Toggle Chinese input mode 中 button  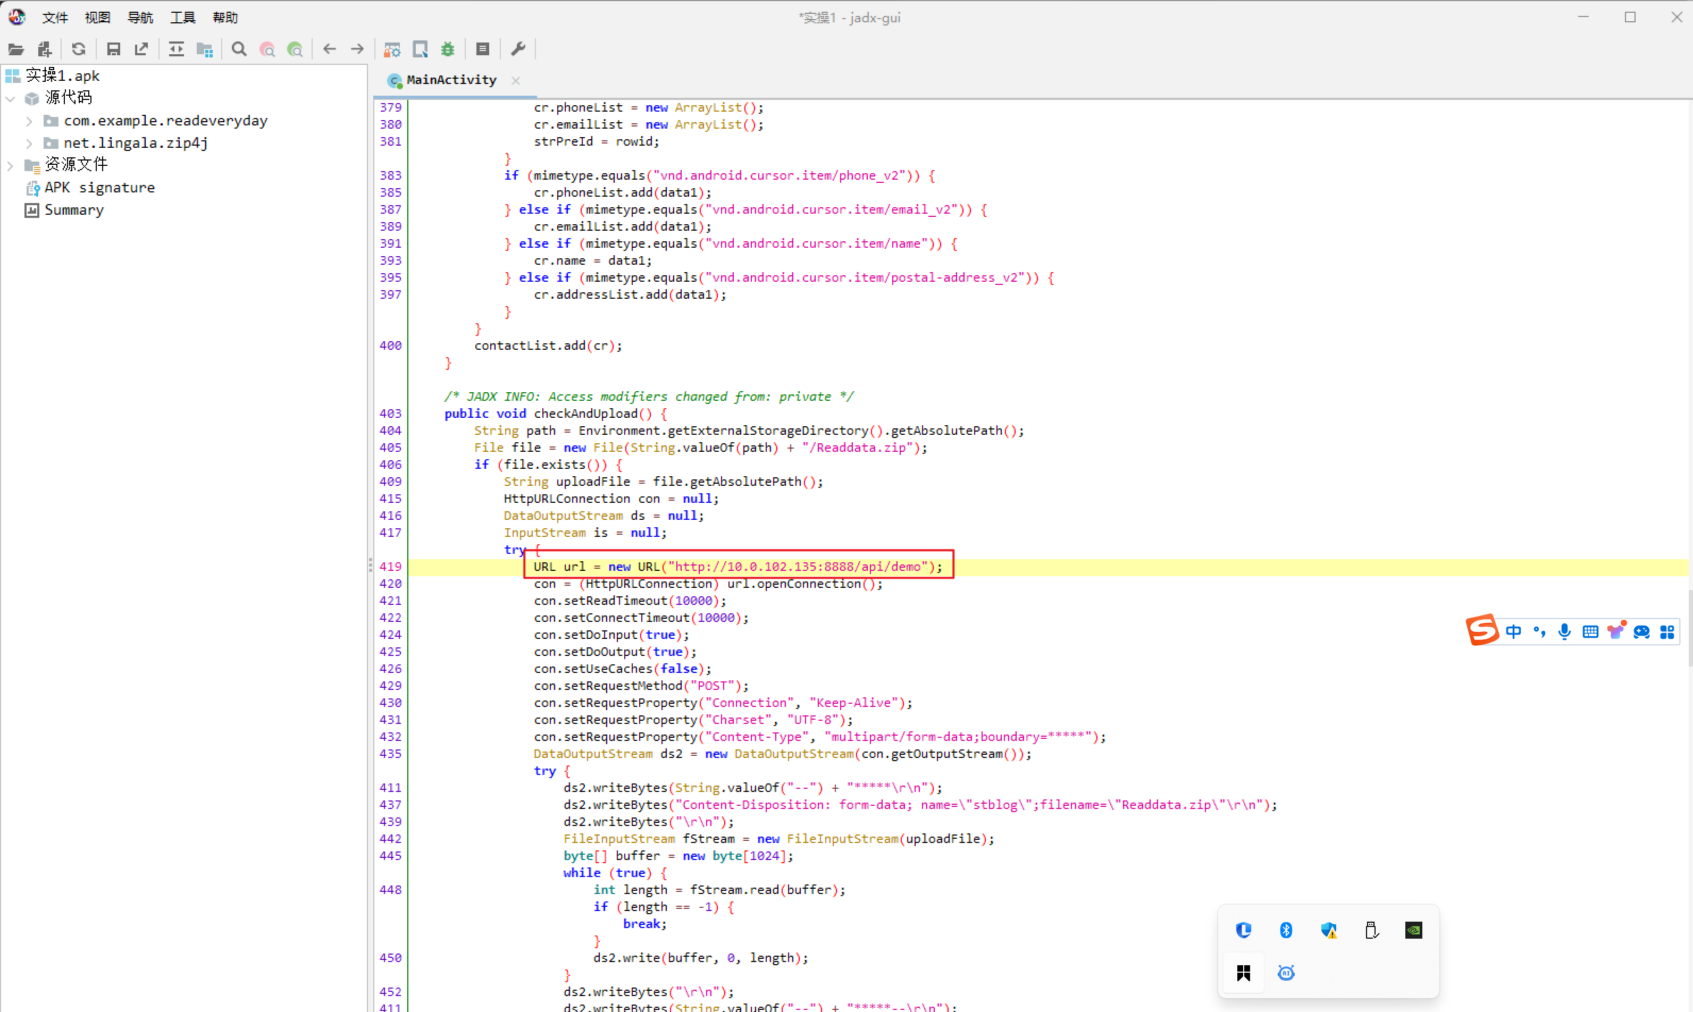click(1513, 631)
